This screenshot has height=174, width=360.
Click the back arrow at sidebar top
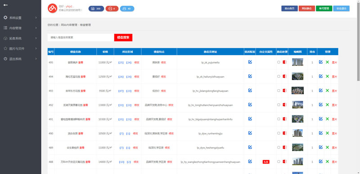5,5
